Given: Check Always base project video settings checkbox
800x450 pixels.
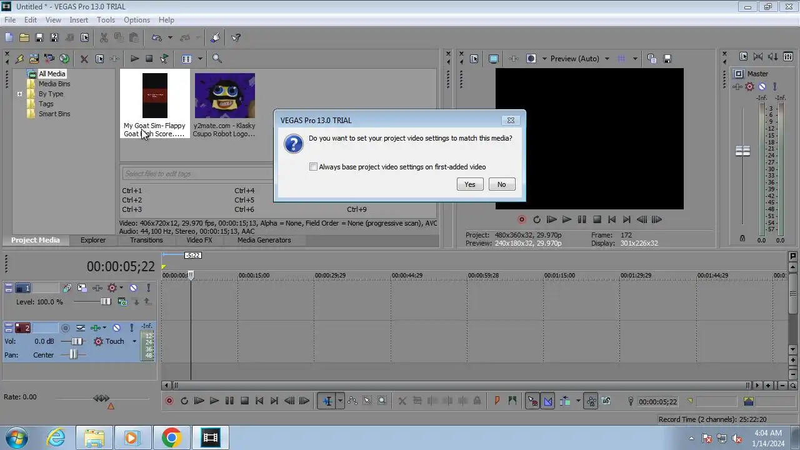Looking at the screenshot, I should 313,167.
